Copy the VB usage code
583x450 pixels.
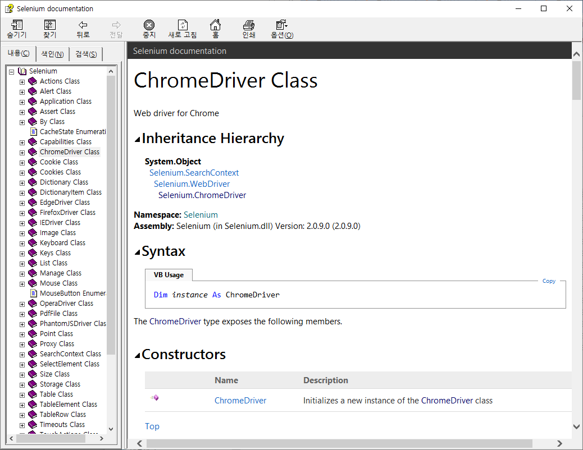[x=549, y=281]
